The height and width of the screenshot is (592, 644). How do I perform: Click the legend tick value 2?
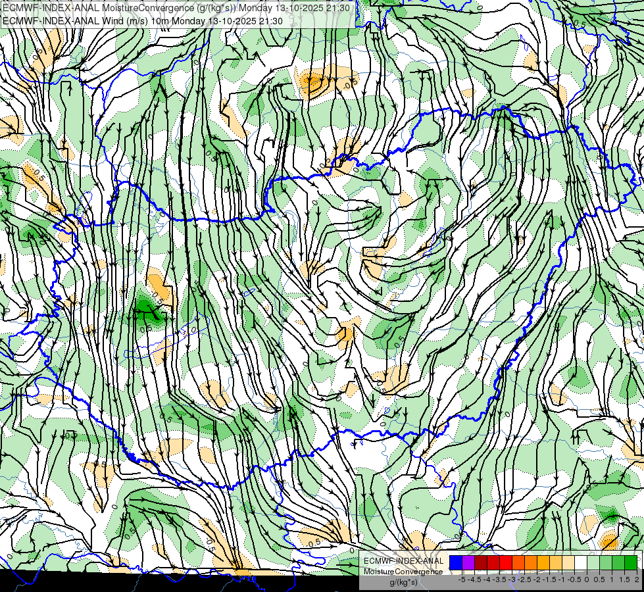[x=637, y=580]
